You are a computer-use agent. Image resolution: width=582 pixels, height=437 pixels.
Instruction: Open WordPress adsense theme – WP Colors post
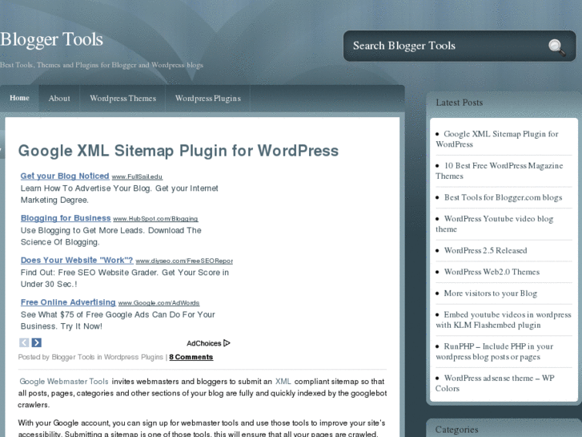click(x=496, y=383)
